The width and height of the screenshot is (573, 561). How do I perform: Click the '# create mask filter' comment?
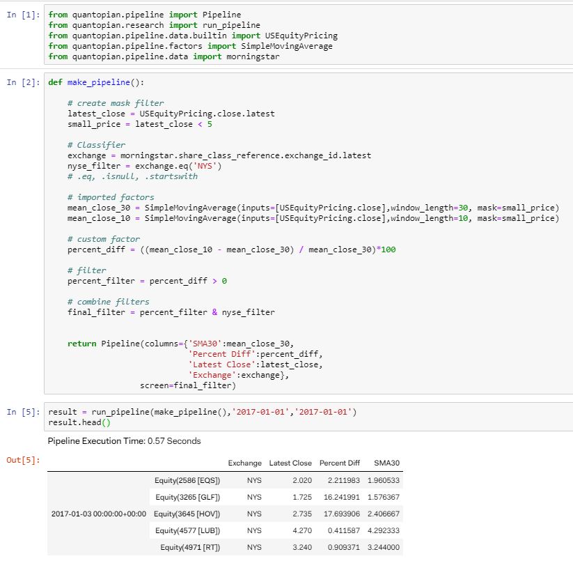[x=116, y=103]
